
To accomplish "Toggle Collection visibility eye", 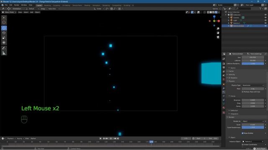I will tap(265, 15).
